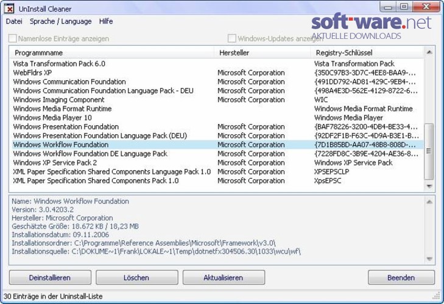Image resolution: width=444 pixels, height=304 pixels.
Task: Click the WIC registry key cell
Action: [321, 100]
